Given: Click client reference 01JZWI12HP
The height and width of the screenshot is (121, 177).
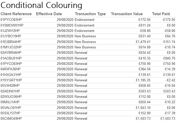Looking at the screenshot, I should pyautogui.click(x=10, y=31).
